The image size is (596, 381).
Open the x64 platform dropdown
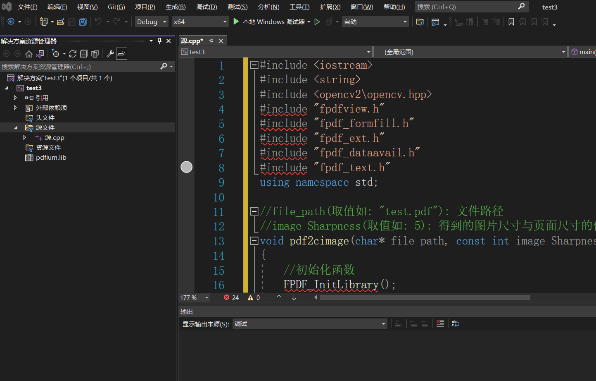coord(200,22)
